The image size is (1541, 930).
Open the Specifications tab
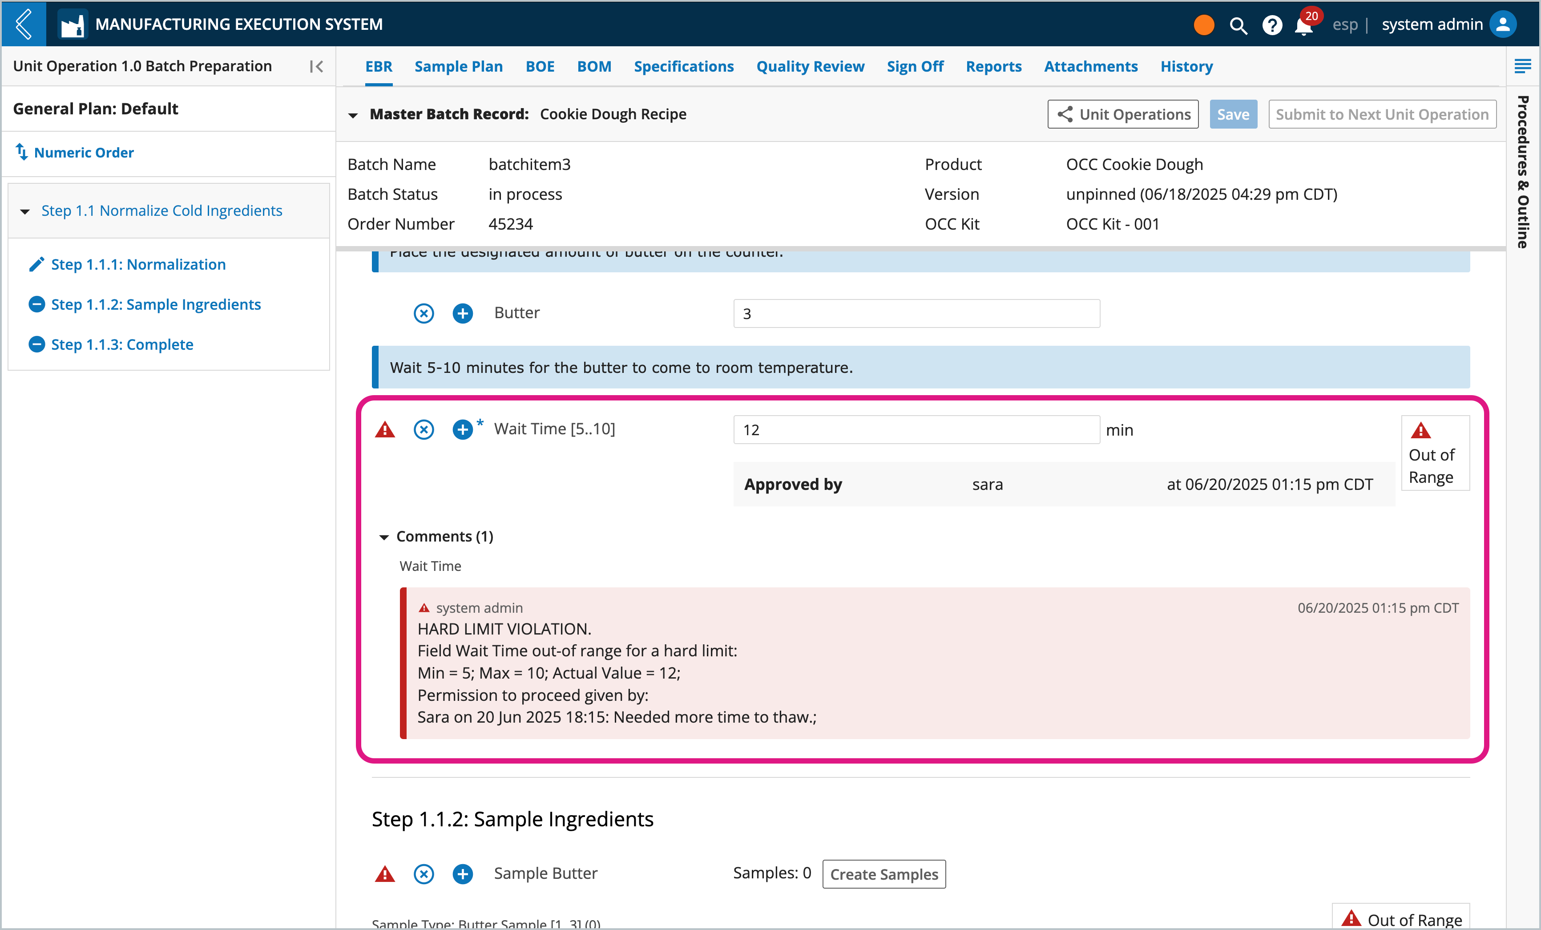tap(684, 66)
